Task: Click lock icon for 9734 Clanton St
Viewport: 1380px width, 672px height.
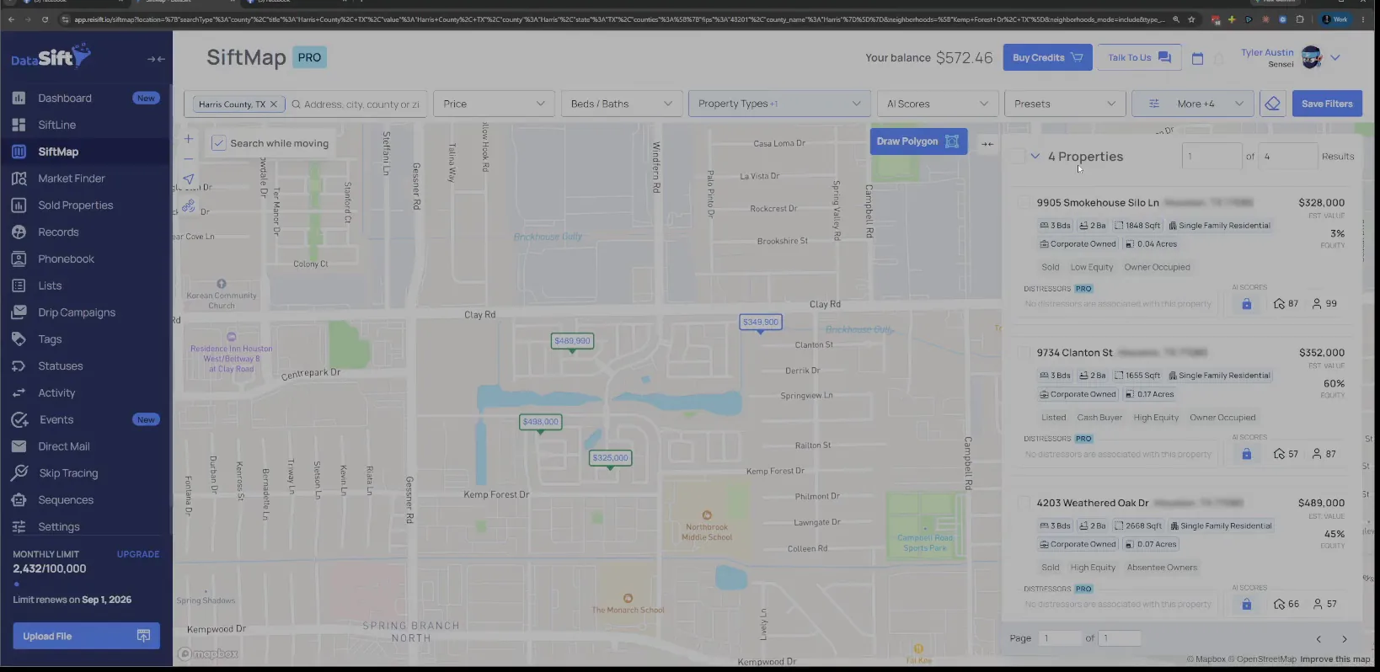Action: [1246, 454]
